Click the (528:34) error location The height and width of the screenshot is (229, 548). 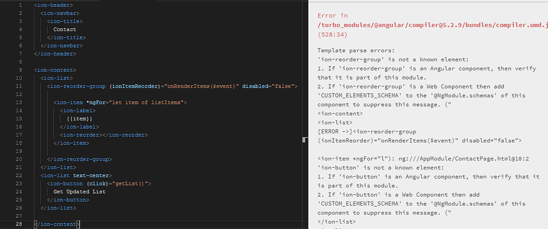point(333,35)
